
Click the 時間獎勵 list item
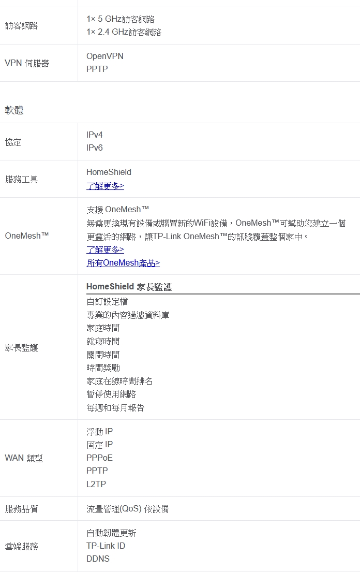click(x=103, y=368)
